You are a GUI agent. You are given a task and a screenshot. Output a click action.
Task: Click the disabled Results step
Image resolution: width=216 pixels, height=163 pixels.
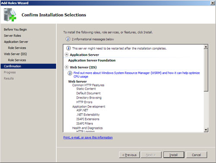click(9, 78)
